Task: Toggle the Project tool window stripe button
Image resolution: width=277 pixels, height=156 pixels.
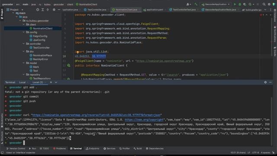Action: pos(2,13)
